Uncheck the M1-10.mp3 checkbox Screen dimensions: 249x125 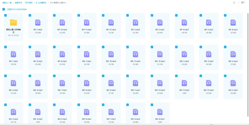(x=54, y=15)
